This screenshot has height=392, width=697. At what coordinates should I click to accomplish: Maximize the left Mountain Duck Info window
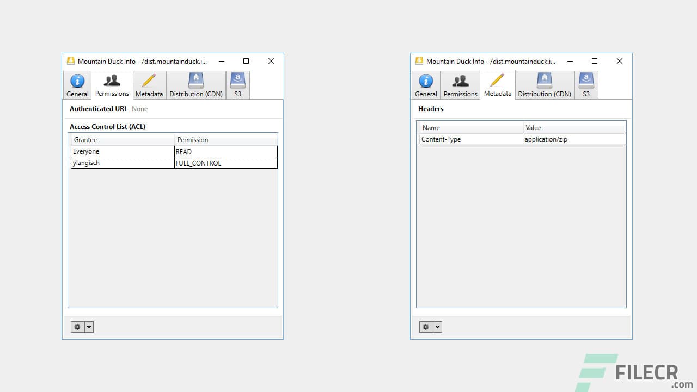(x=246, y=61)
